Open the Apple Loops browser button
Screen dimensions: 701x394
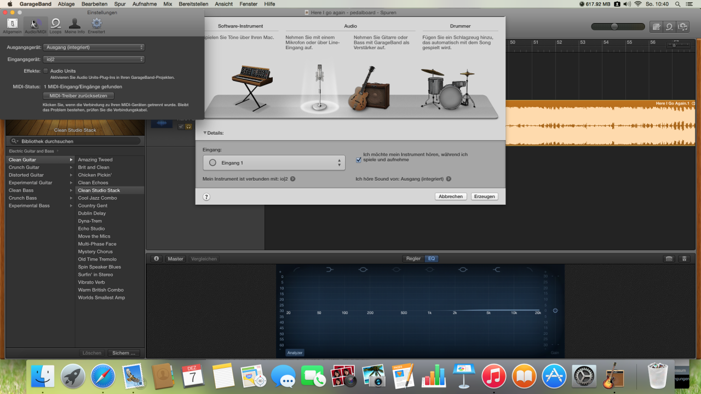[669, 26]
